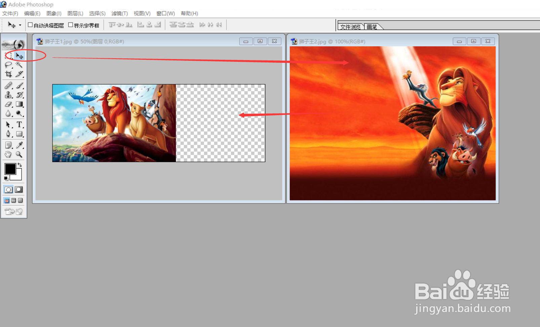Select the Pen tool
This screenshot has height=327, width=540.
point(9,134)
